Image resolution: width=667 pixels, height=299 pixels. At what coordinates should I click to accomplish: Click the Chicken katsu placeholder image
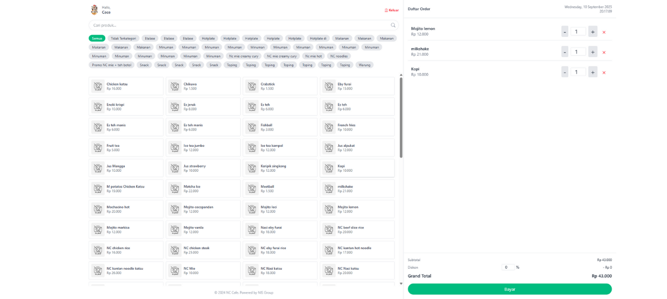pyautogui.click(x=98, y=86)
